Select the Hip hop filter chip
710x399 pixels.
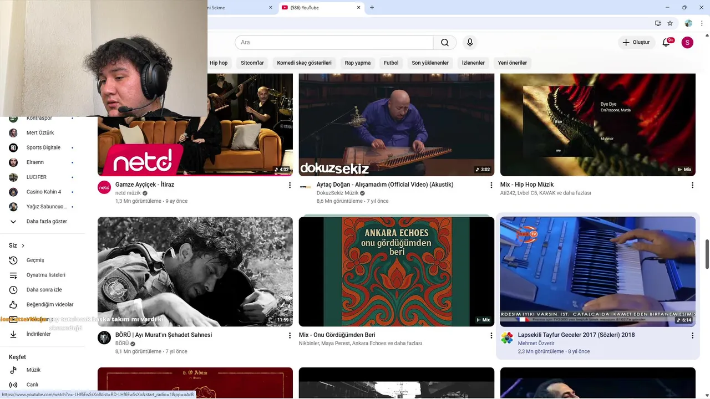pos(219,63)
